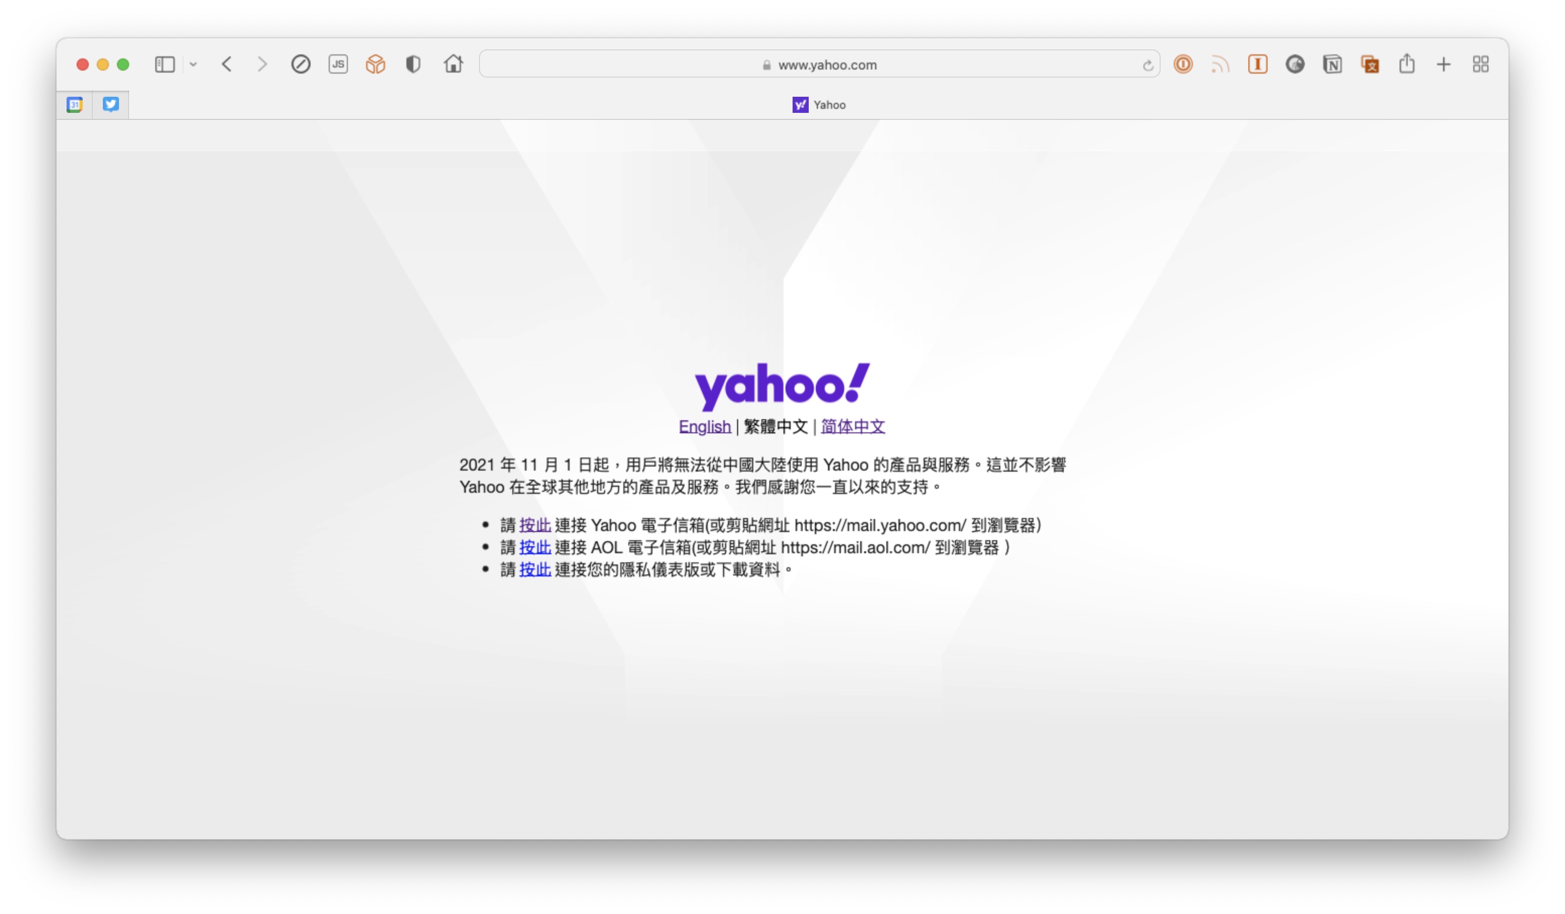The width and height of the screenshot is (1565, 914).
Task: Toggle the JS JavaScript extension
Action: pyautogui.click(x=338, y=64)
